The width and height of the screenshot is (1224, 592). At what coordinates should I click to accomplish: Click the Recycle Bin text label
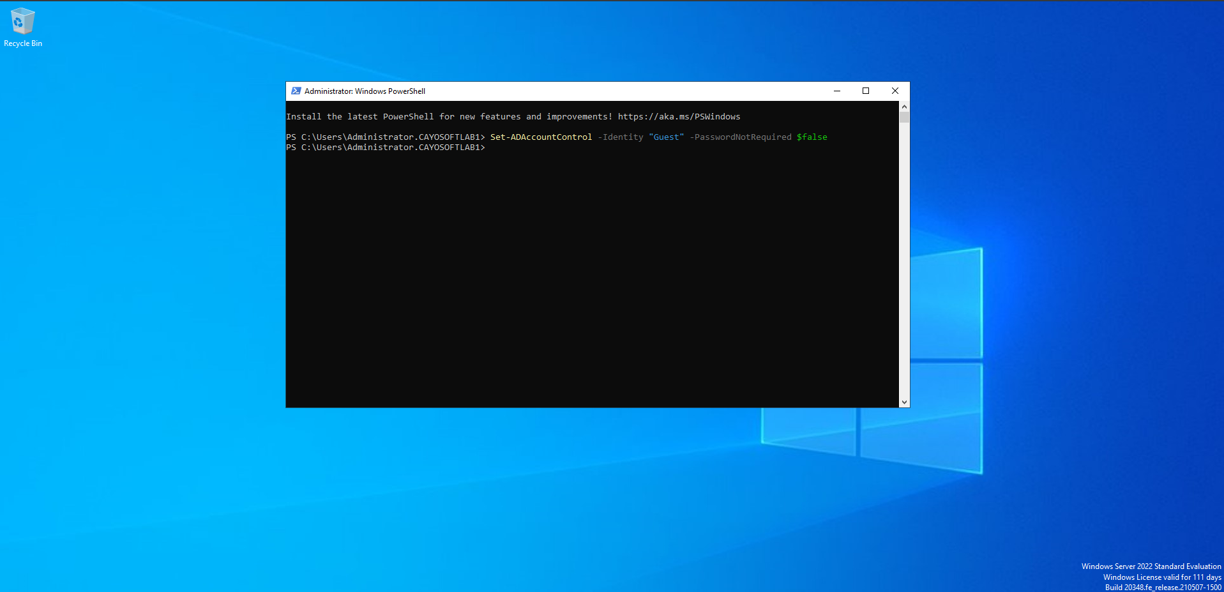click(23, 43)
